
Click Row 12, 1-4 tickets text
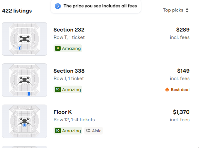point(74,120)
